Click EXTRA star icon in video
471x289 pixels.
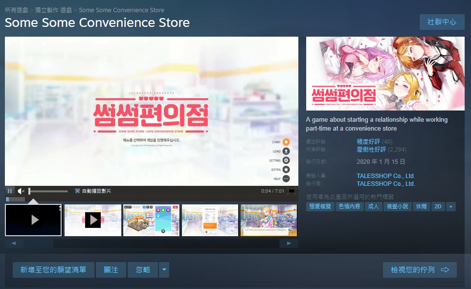[x=286, y=170]
